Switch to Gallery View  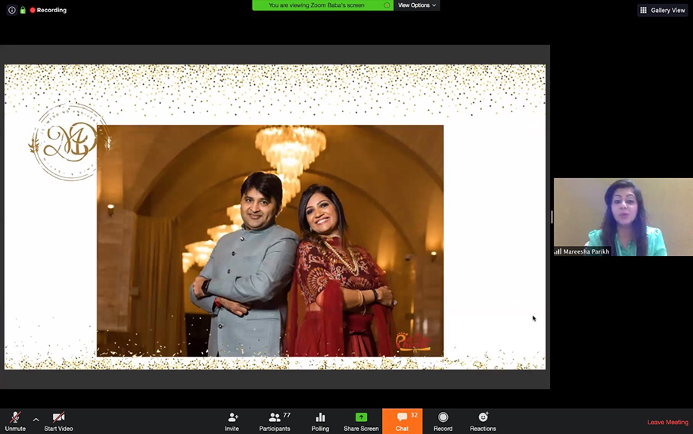pyautogui.click(x=663, y=10)
